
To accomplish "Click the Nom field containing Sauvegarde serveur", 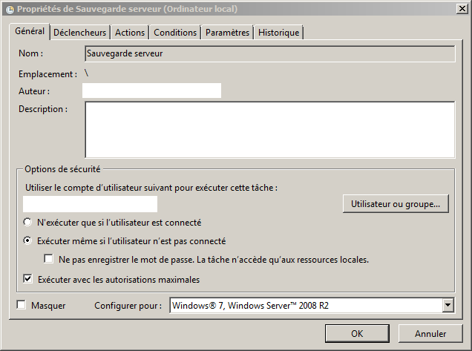I will point(270,53).
